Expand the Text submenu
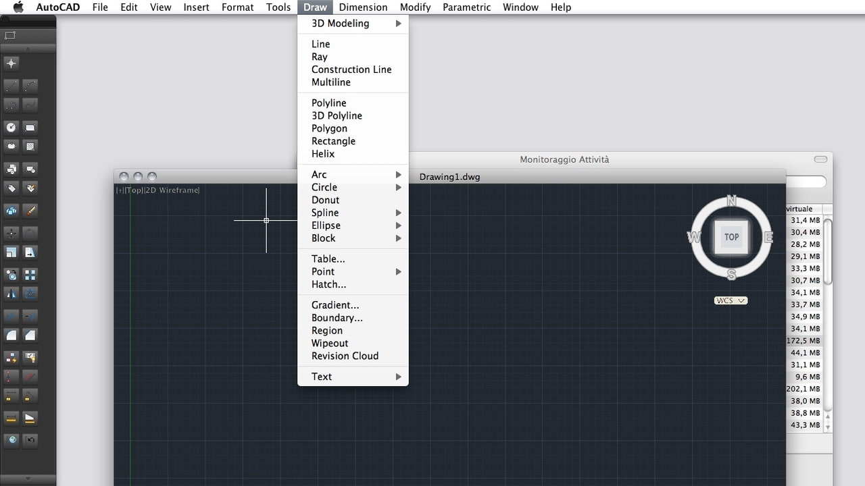Viewport: 865px width, 486px height. tap(353, 377)
